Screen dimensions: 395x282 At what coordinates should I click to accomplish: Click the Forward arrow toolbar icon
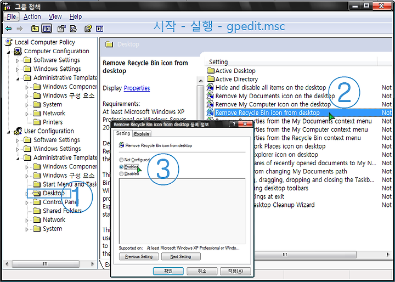coord(20,29)
